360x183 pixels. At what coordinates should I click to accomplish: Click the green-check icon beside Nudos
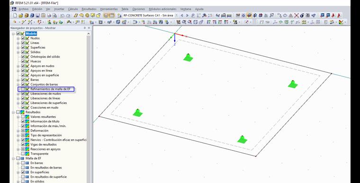coord(27,38)
